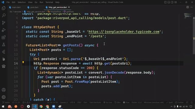Click the volume icon in the system tray
Screen dimensions: 195x109
tap(187, 106)
